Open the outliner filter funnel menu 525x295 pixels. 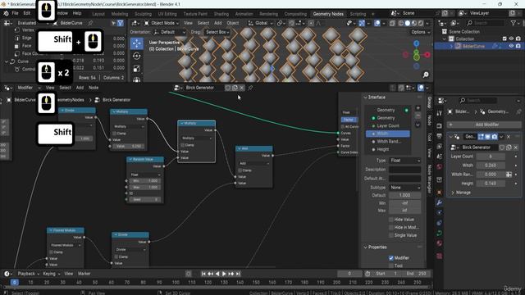[513, 23]
